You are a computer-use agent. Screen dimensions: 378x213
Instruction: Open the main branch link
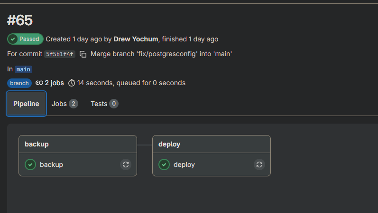click(24, 69)
